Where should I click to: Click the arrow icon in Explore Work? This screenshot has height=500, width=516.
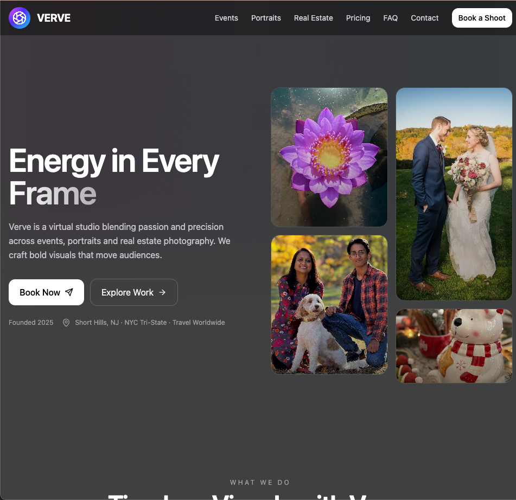tap(162, 292)
